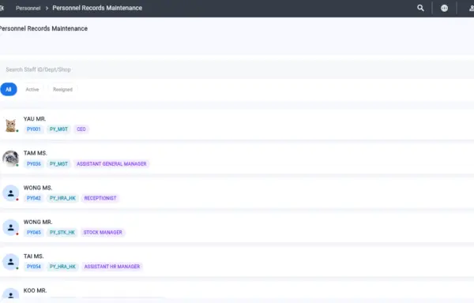
Task: Open the user account icon in header
Action: 472,8
